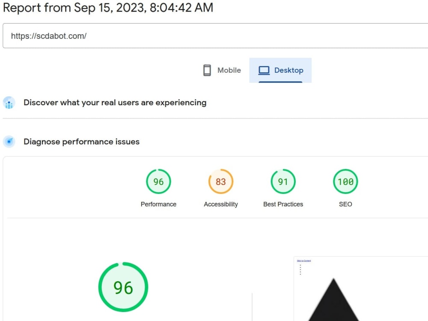
Task: Open the page screenshot thumbnail
Action: (x=361, y=289)
